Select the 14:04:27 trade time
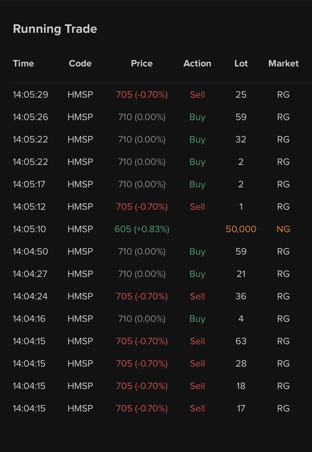The height and width of the screenshot is (452, 312). coord(30,274)
